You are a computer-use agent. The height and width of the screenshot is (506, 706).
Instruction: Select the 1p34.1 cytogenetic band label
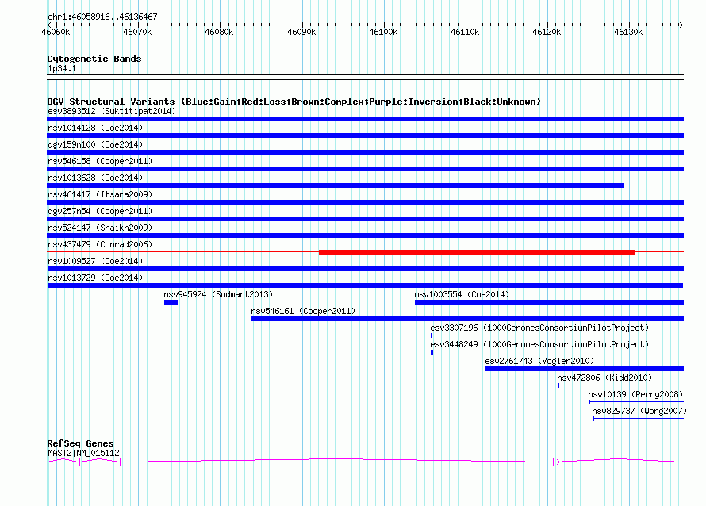click(x=62, y=68)
